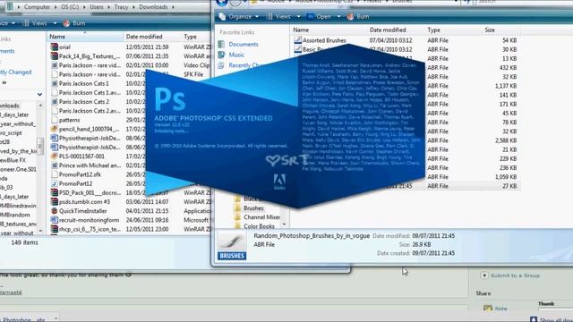Viewport: 573px width, 322px height.
Task: Click the Pack_14_Big_Textures archive icon
Action: click(x=55, y=56)
